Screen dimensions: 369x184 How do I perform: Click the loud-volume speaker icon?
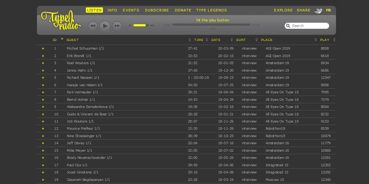point(152,25)
